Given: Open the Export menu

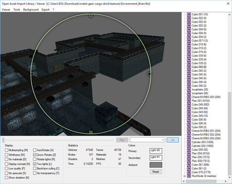Looking at the screenshot, I should point(46,9).
